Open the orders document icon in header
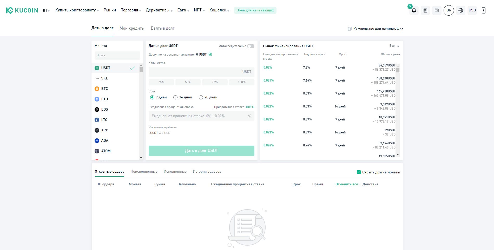This screenshot has height=250, width=494. 425,10
